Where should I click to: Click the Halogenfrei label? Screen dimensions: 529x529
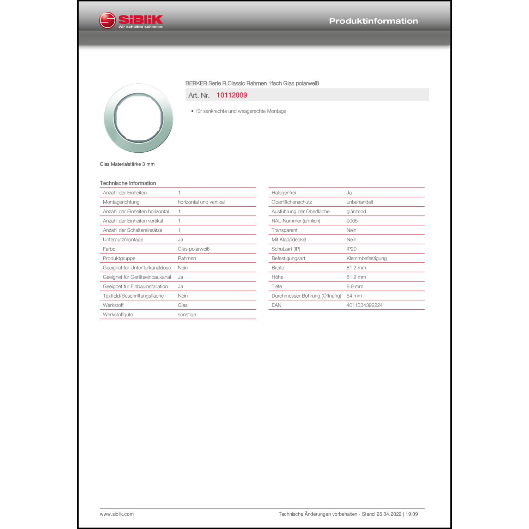284,193
